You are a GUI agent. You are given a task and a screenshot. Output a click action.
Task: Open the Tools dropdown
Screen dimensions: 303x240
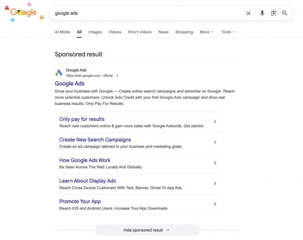click(228, 32)
